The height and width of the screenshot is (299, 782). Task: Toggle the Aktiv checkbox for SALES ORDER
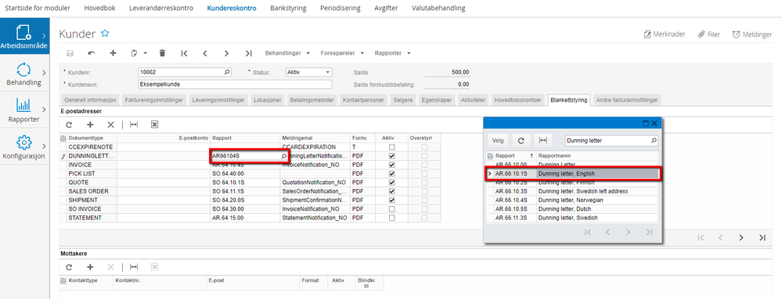391,191
